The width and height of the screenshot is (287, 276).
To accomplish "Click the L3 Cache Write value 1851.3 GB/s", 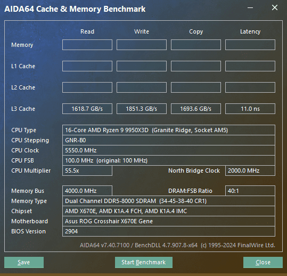I will 142,109.
